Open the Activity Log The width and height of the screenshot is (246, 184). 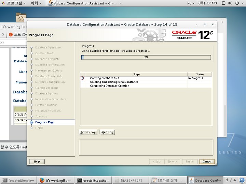(x=88, y=132)
